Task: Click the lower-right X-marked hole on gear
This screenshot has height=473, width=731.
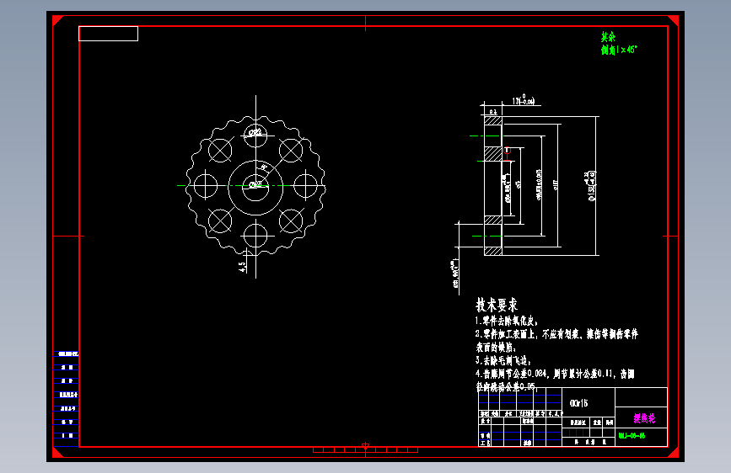Action: click(291, 221)
